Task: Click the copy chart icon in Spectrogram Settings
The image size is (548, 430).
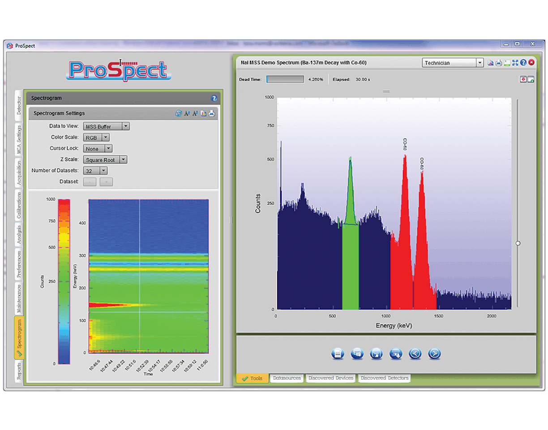Action: coord(203,113)
